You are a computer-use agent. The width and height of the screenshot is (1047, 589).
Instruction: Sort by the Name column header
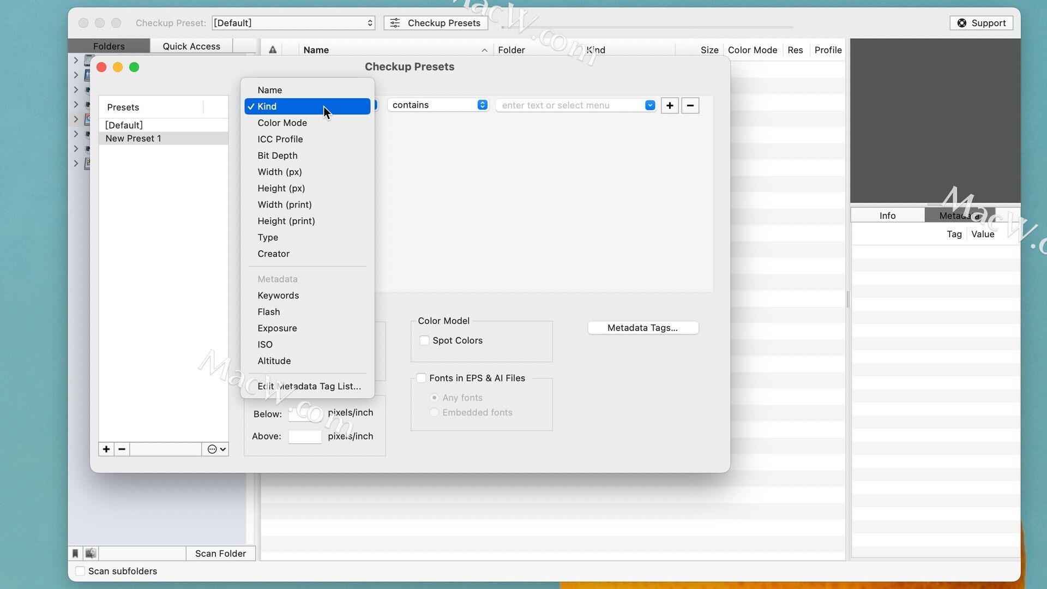pos(396,50)
